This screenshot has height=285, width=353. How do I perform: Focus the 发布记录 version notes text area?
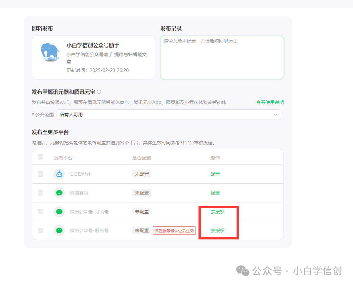[x=222, y=57]
